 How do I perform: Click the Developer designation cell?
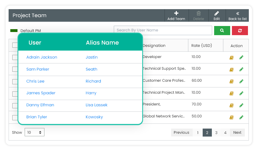(x=152, y=57)
